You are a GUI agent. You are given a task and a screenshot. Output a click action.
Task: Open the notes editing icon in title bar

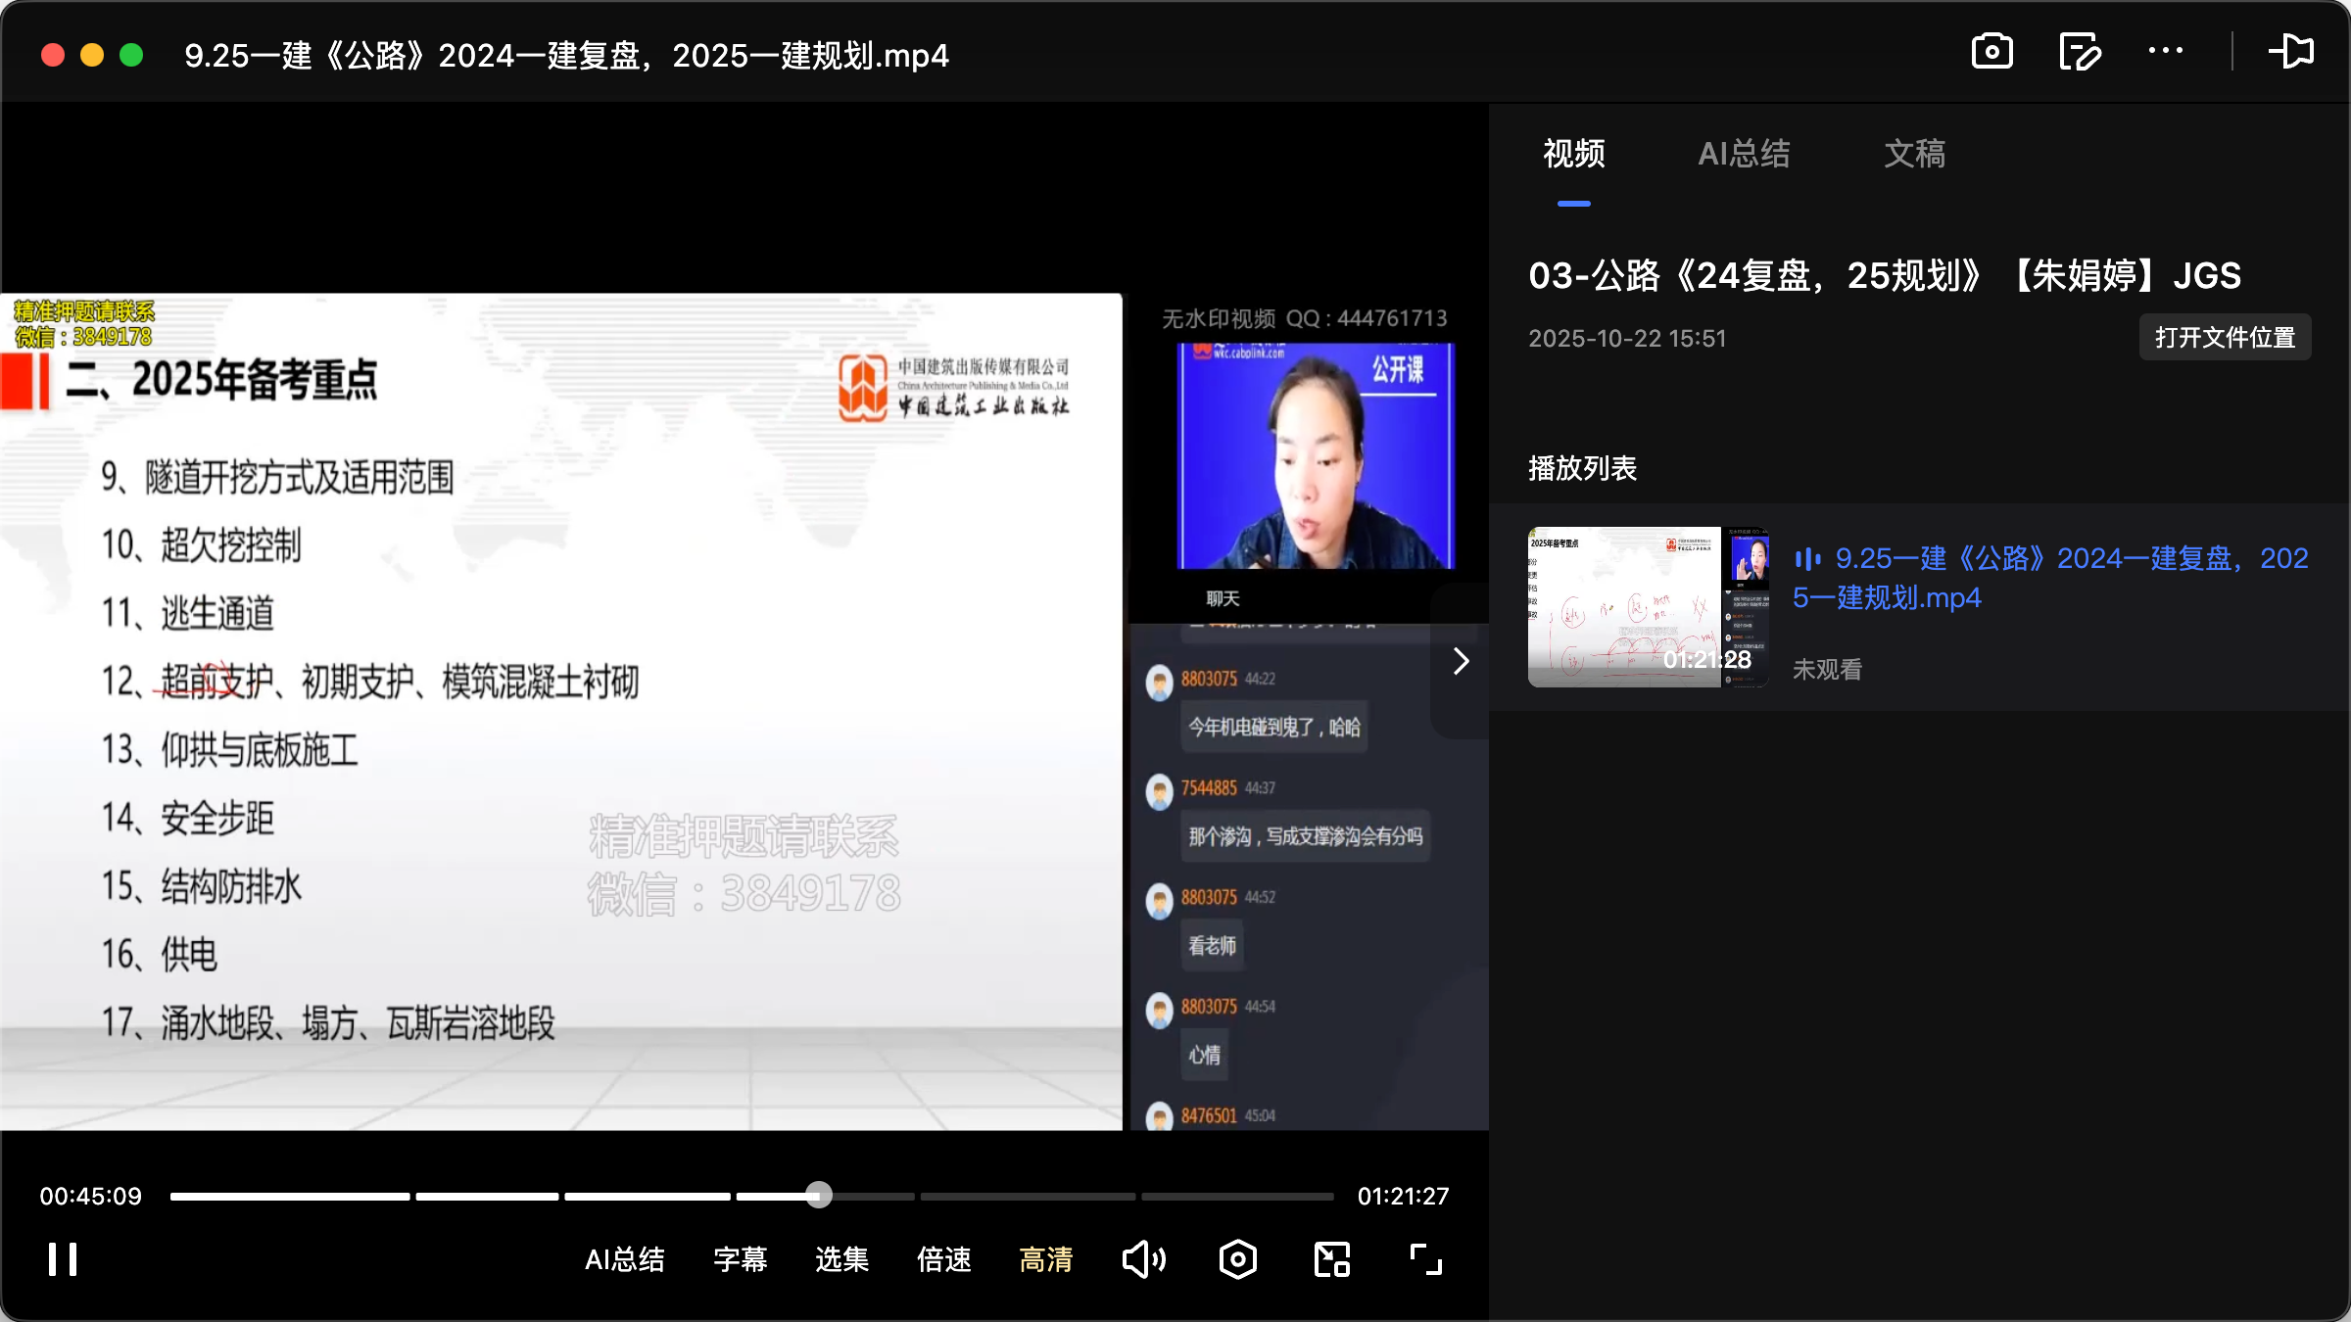tap(2081, 52)
